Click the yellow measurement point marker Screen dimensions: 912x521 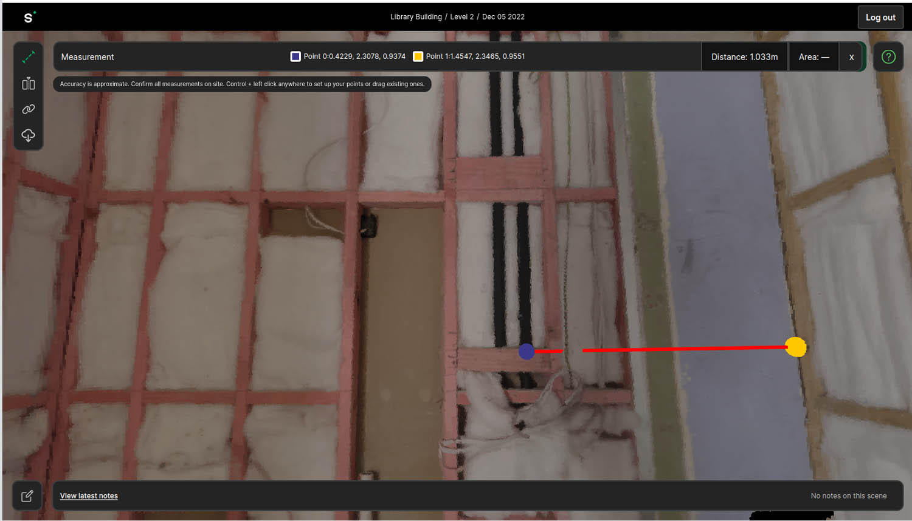795,347
